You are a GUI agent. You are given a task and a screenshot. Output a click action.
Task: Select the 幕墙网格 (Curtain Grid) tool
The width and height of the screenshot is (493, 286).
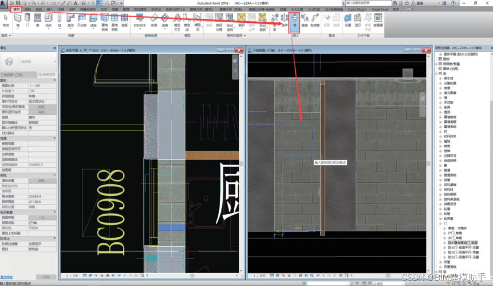(115, 22)
